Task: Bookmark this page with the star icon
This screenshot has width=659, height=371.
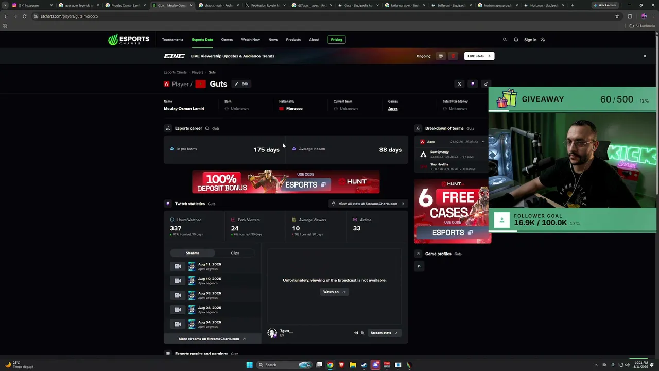Action: coord(617,16)
